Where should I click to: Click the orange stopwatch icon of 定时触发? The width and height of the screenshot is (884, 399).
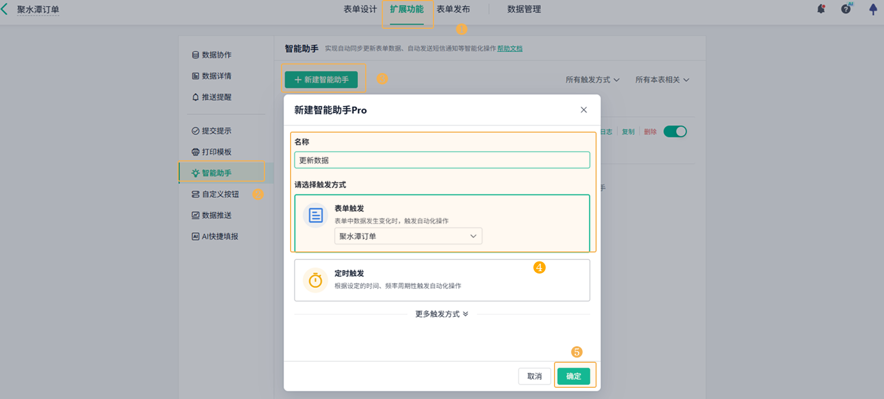click(315, 280)
